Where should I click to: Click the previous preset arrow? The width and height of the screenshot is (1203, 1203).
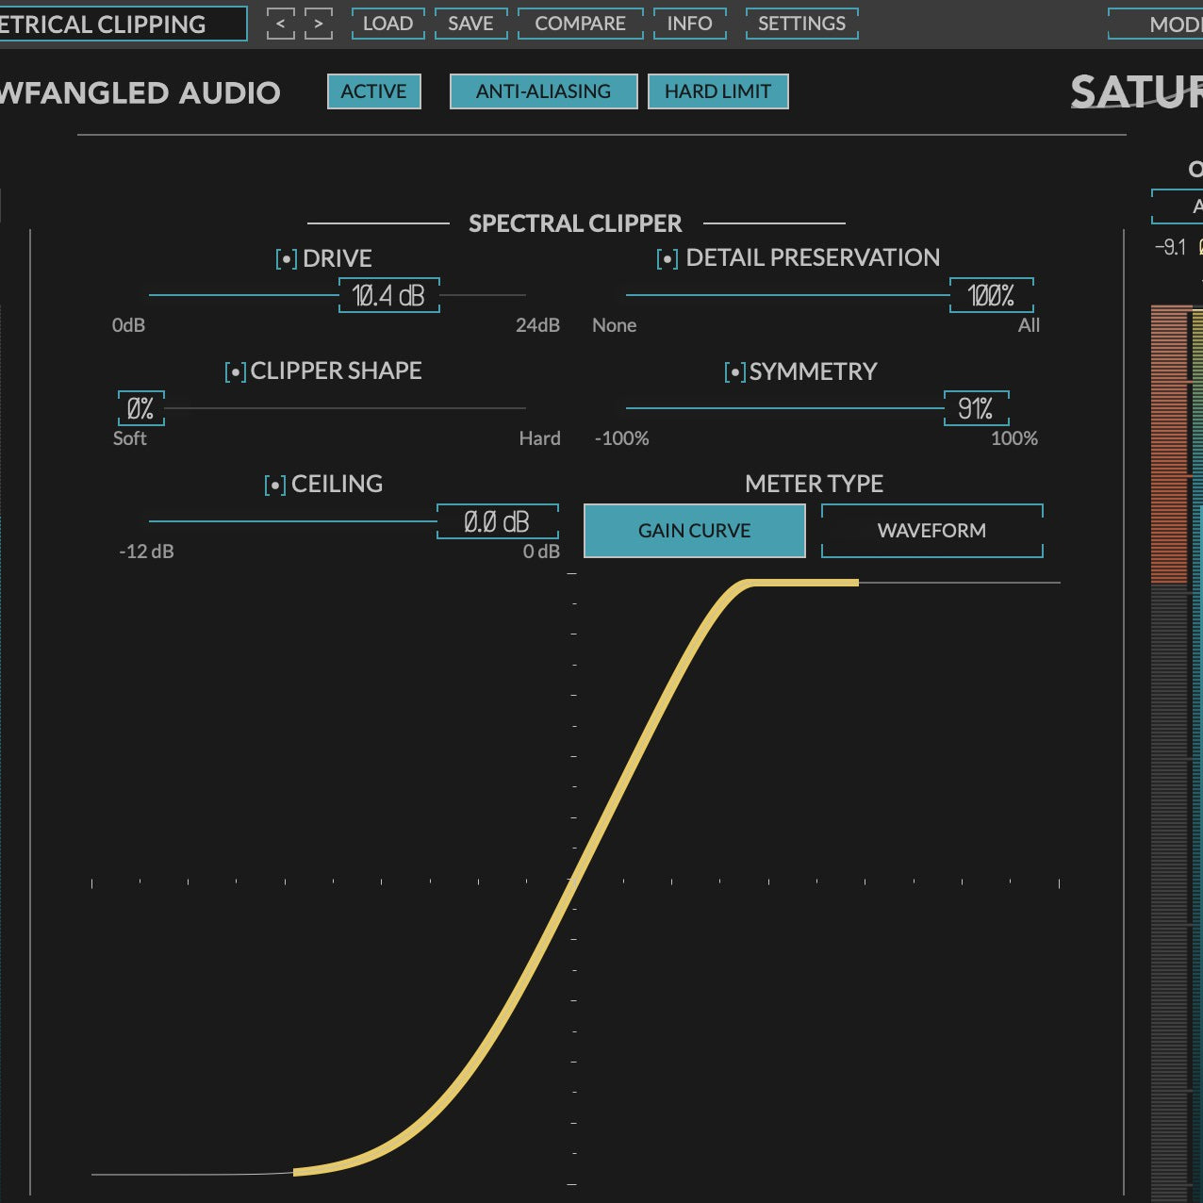(280, 24)
